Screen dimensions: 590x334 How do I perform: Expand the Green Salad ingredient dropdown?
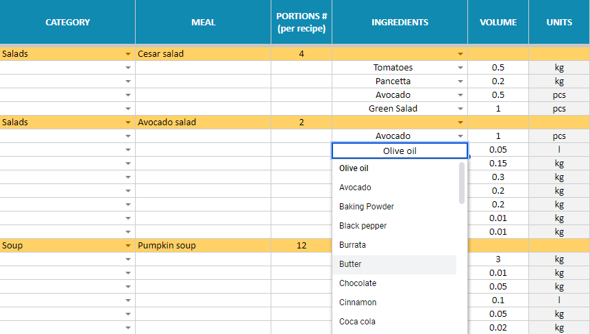460,109
